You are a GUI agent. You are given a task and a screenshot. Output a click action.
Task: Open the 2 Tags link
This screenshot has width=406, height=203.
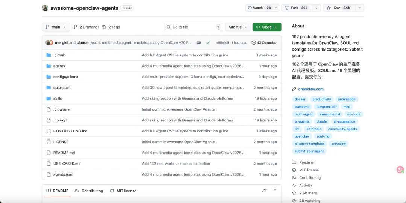[x=111, y=27]
